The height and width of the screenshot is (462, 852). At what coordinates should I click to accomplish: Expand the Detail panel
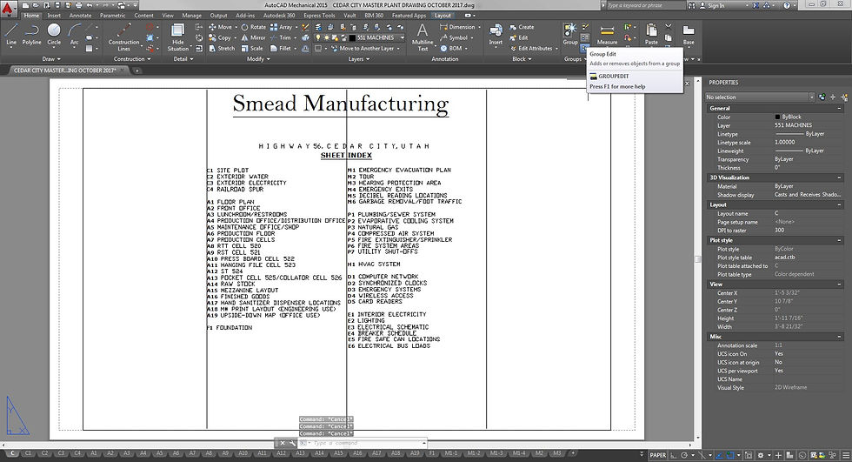point(181,58)
